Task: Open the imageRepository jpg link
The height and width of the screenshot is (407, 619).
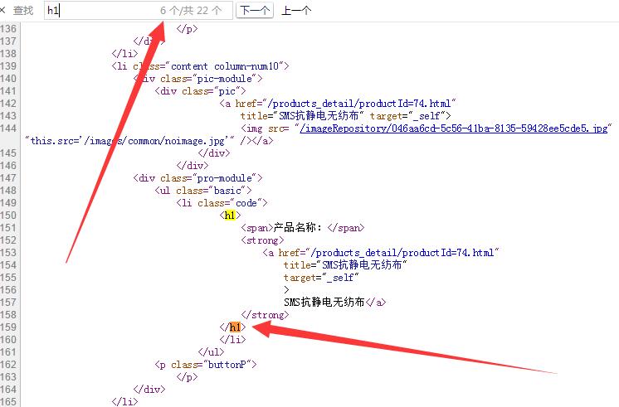Action: tap(453, 128)
